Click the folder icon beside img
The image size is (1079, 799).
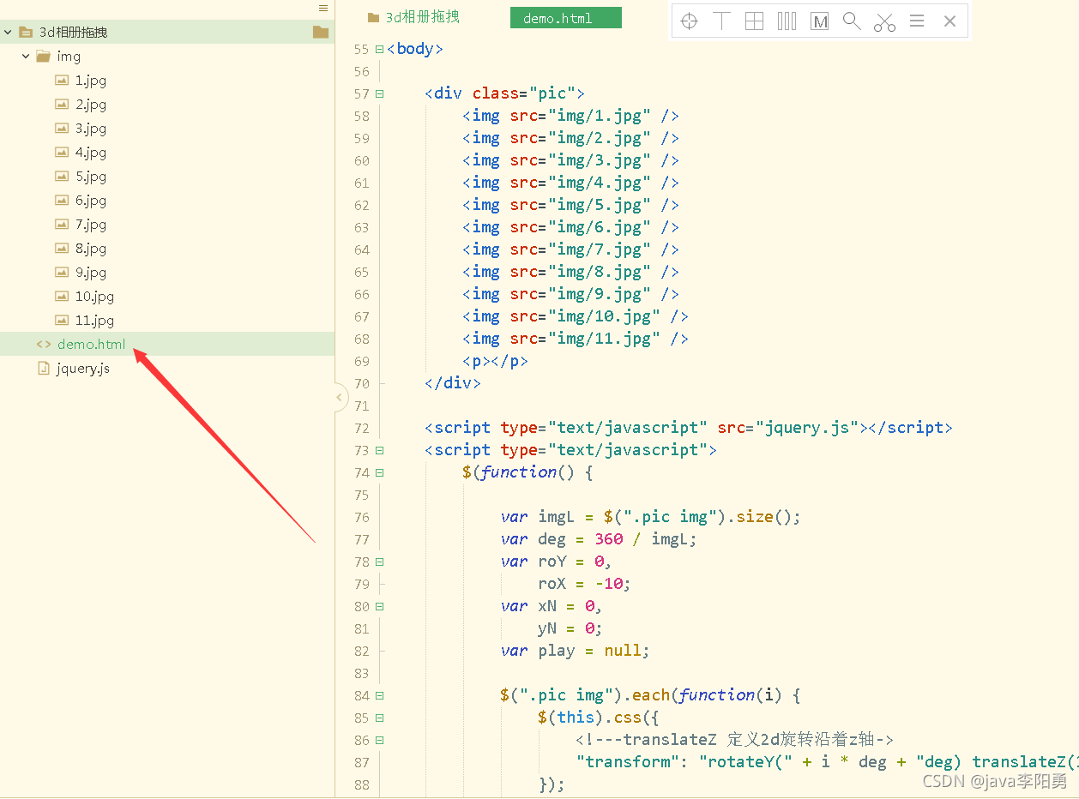(x=43, y=56)
